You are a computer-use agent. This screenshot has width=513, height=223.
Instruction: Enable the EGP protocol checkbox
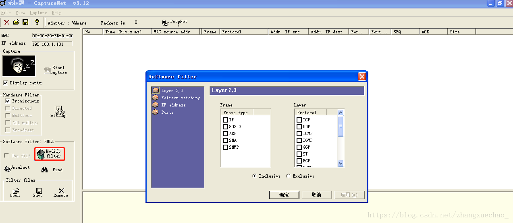299,161
